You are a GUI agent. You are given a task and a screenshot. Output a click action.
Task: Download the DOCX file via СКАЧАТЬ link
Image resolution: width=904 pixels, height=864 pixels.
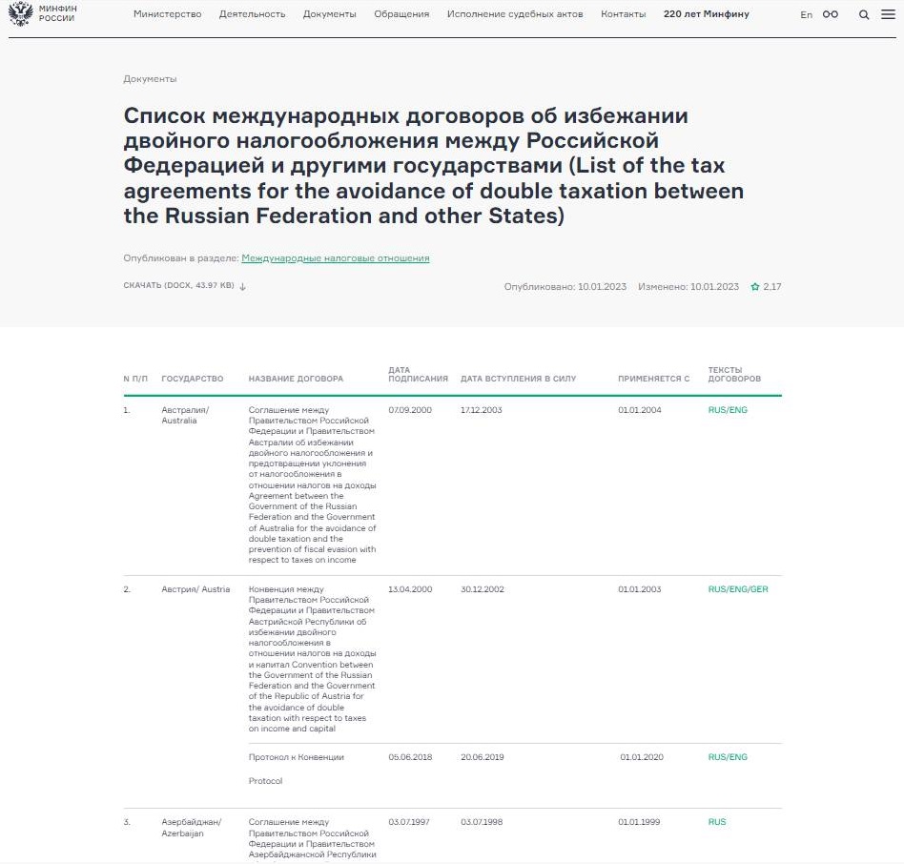(178, 285)
